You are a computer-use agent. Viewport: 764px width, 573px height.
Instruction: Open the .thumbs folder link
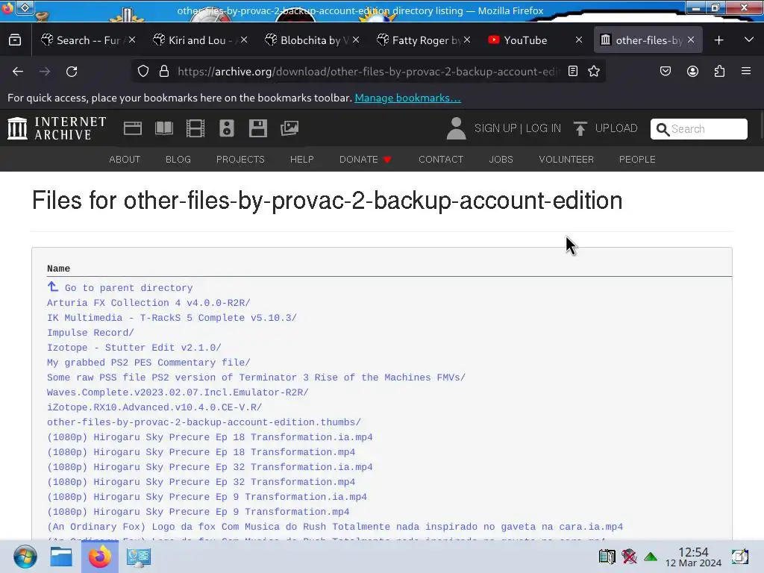click(x=204, y=422)
